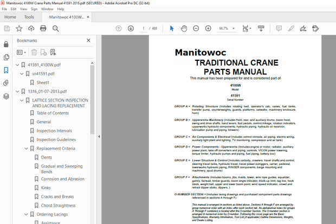Go to previous page arrow
The image size is (336, 224).
coord(119,28)
